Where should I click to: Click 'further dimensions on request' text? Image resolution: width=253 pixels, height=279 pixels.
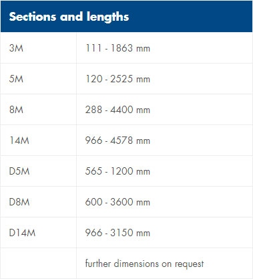144,264
